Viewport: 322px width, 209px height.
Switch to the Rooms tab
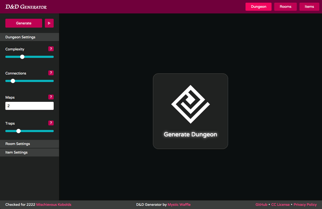click(285, 6)
